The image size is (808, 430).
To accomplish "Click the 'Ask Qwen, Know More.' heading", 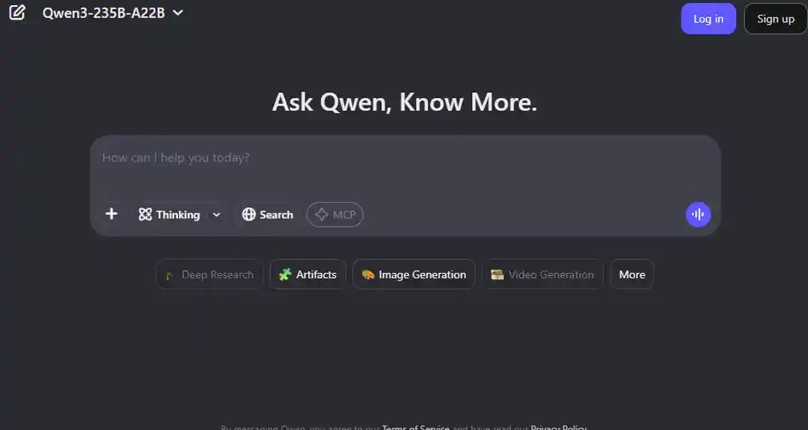I will [405, 102].
